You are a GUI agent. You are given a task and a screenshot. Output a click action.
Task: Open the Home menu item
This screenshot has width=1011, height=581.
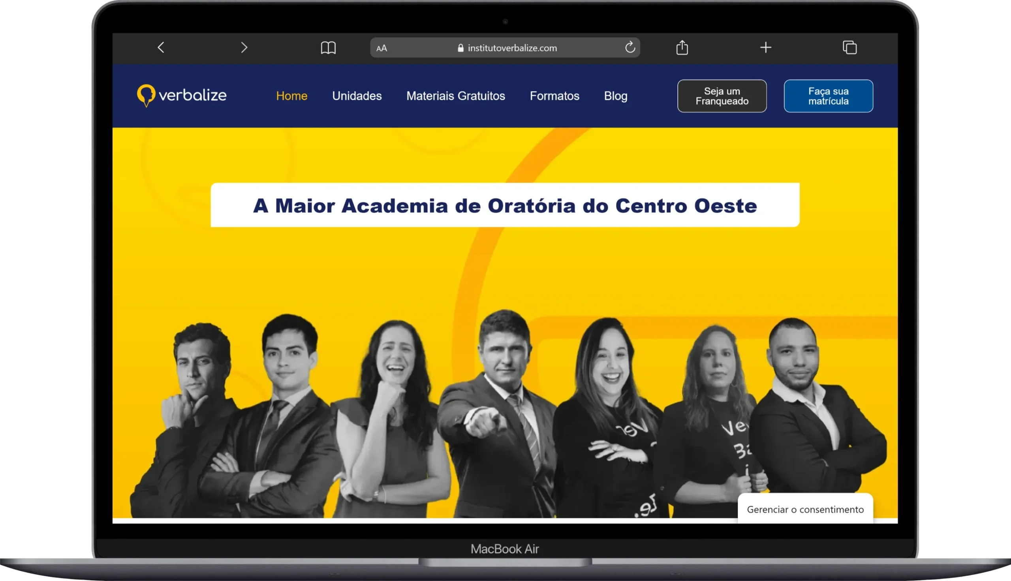point(292,96)
